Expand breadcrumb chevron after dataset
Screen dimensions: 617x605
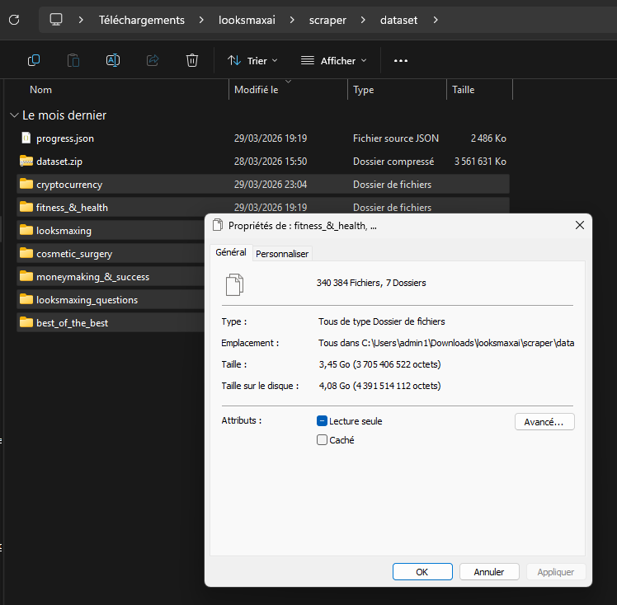436,19
